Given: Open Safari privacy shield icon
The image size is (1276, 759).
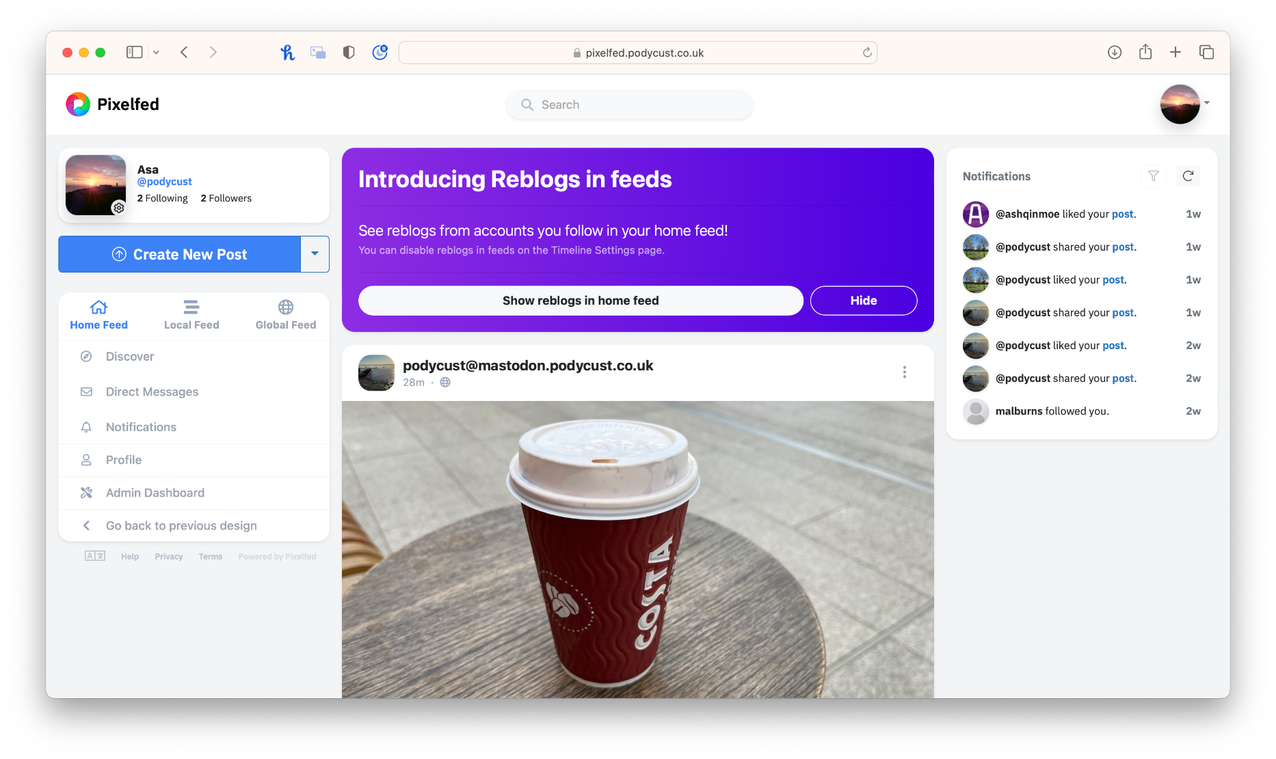Looking at the screenshot, I should 349,53.
